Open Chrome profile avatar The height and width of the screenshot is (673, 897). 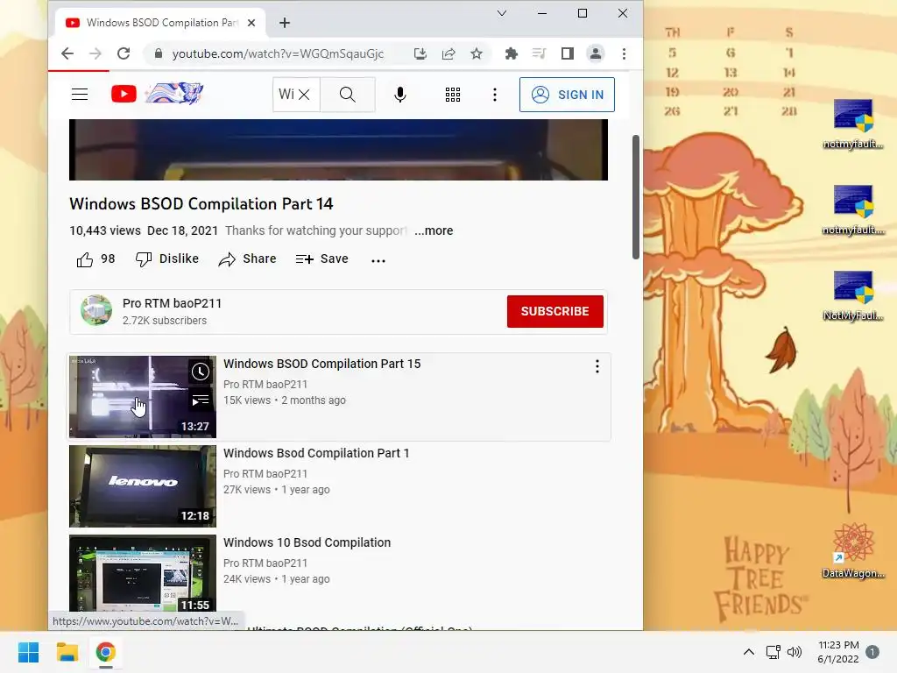596,53
